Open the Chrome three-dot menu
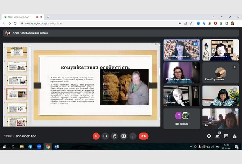242x164 pixels. 238,23
